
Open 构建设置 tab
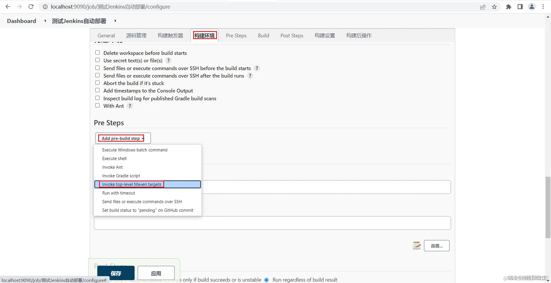325,36
